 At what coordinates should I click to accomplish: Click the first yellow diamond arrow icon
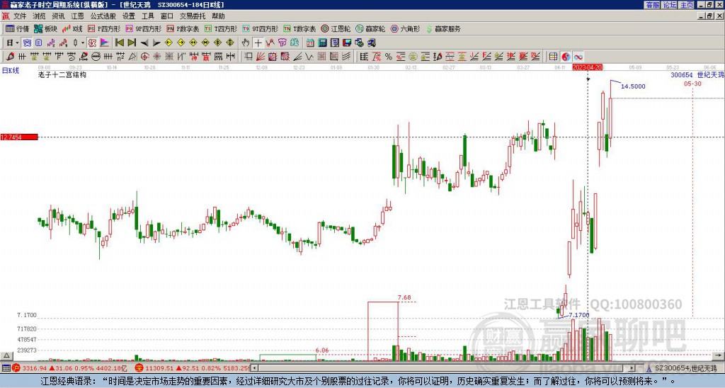tap(169, 42)
